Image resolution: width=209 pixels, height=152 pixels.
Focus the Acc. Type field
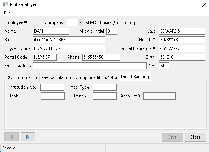pyautogui.click(x=105, y=87)
